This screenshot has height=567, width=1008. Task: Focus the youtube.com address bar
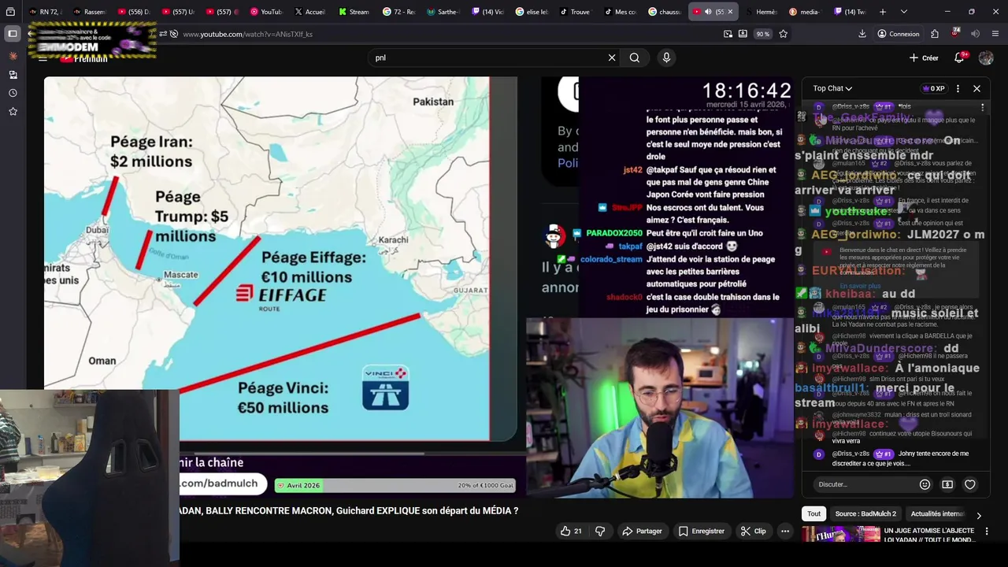[441, 34]
